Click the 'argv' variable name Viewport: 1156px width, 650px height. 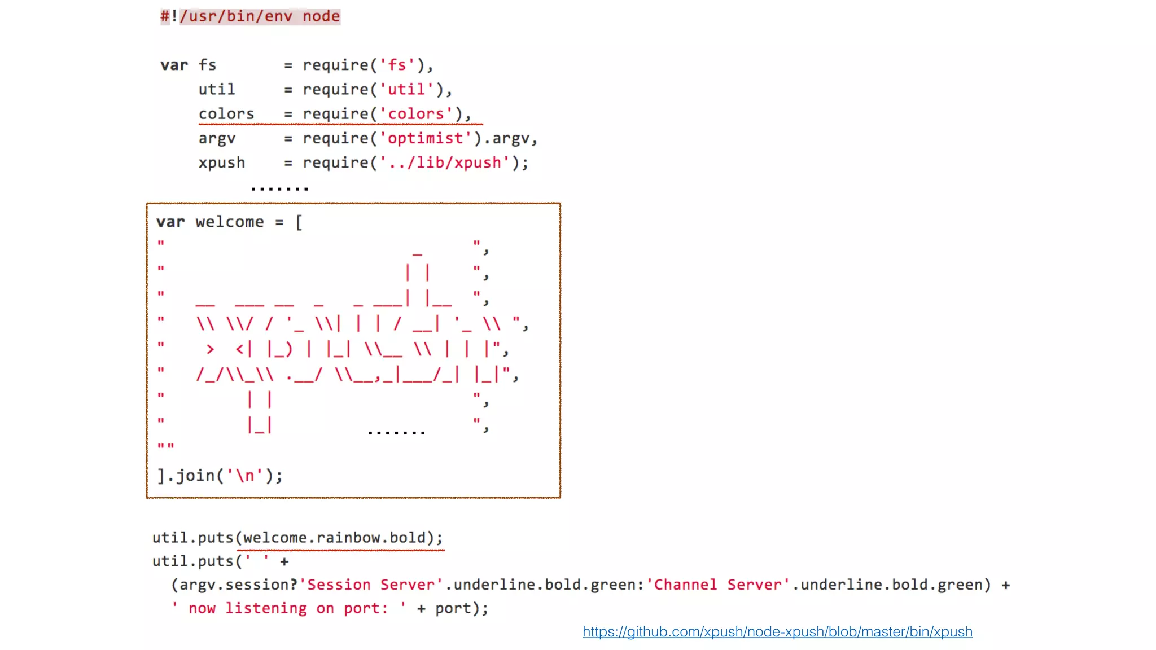(217, 138)
